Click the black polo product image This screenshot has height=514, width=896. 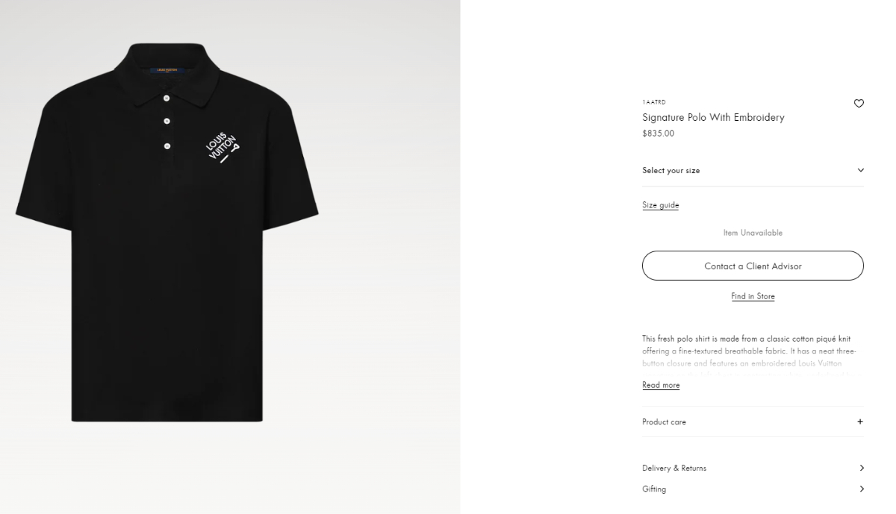point(167,233)
